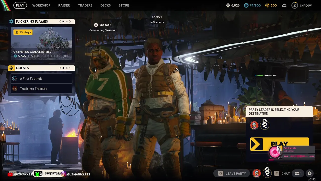Click the Candleberries reward progress track
The height and width of the screenshot is (181, 321).
click(50, 56)
